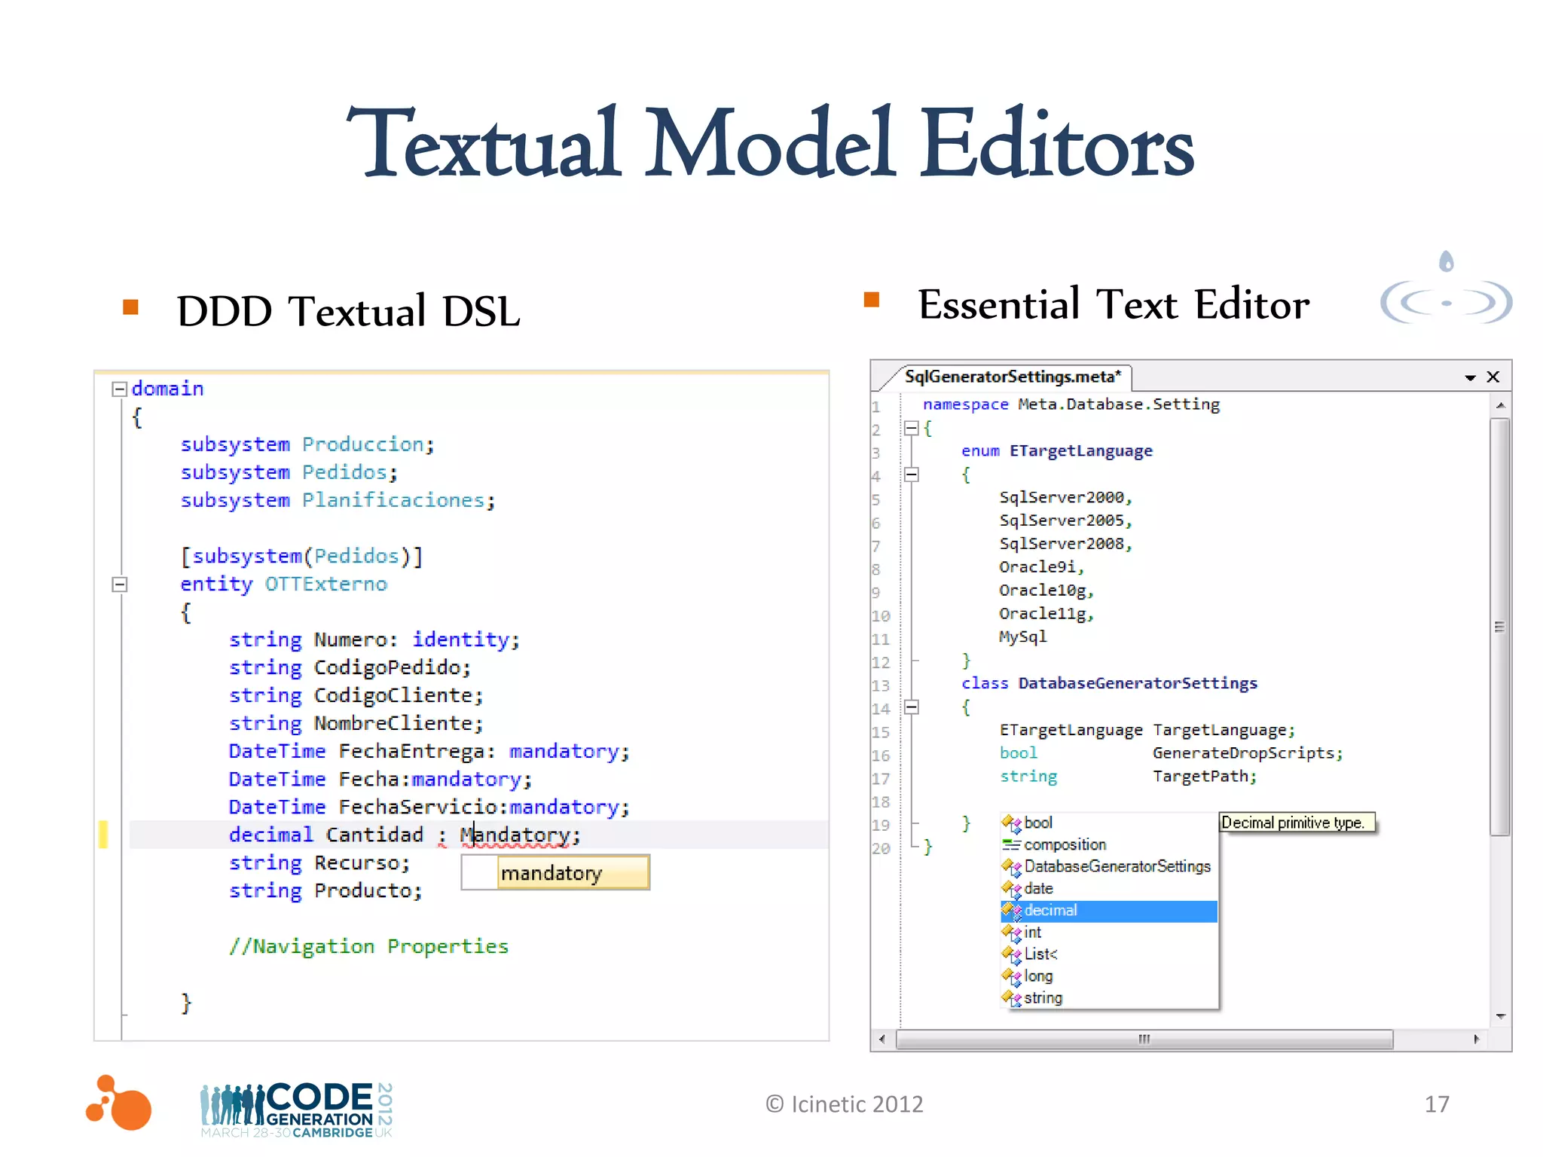Click 'MySql' enum value
The height and width of the screenshot is (1157, 1543).
(x=1023, y=637)
